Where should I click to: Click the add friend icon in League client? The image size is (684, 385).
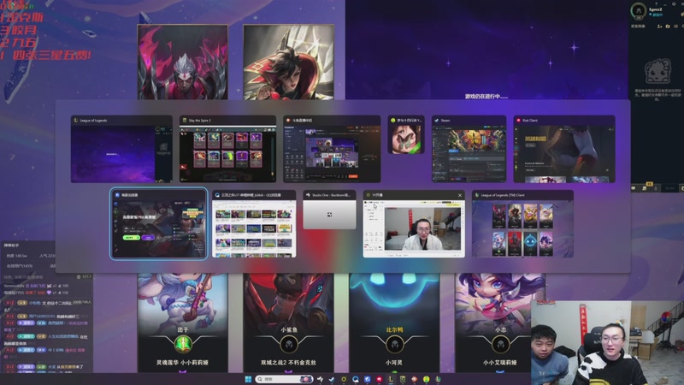[659, 27]
